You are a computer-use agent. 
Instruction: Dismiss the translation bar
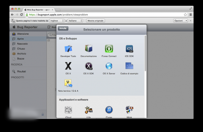(x=191, y=21)
